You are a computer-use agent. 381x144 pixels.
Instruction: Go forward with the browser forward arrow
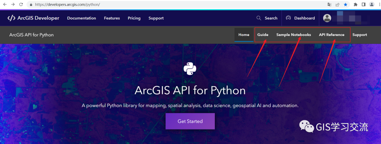click(13, 4)
